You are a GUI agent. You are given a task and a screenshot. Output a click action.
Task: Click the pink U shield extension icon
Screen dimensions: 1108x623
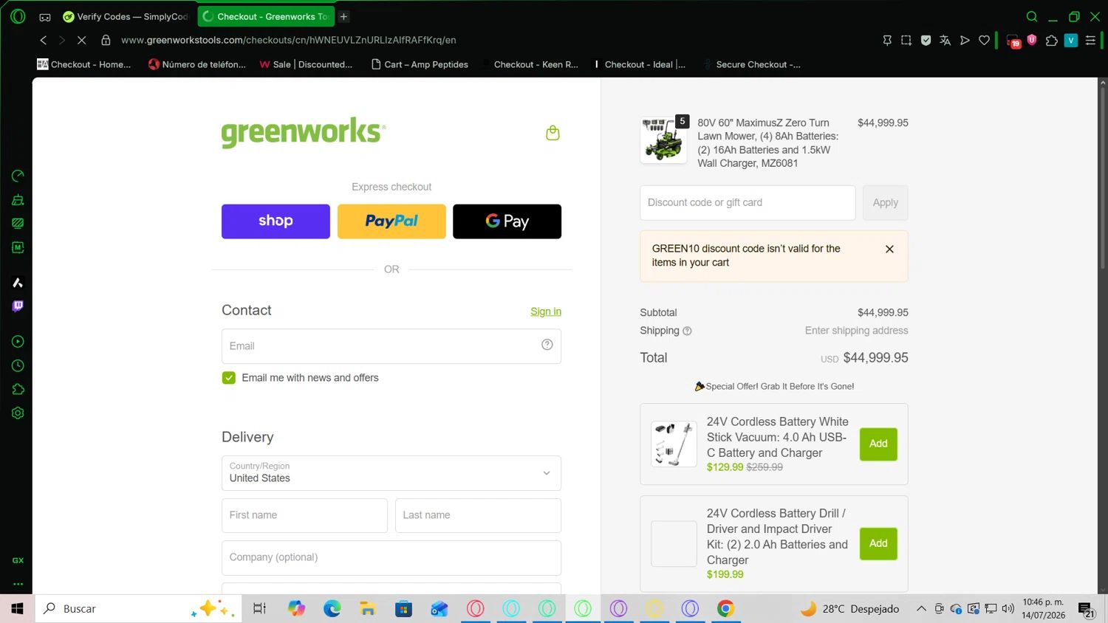pos(1032,40)
